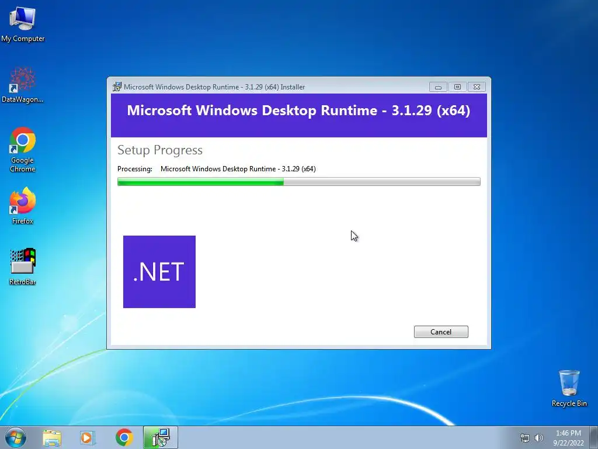
Task: Open Windows Explorer from the taskbar
Action: [x=52, y=437]
